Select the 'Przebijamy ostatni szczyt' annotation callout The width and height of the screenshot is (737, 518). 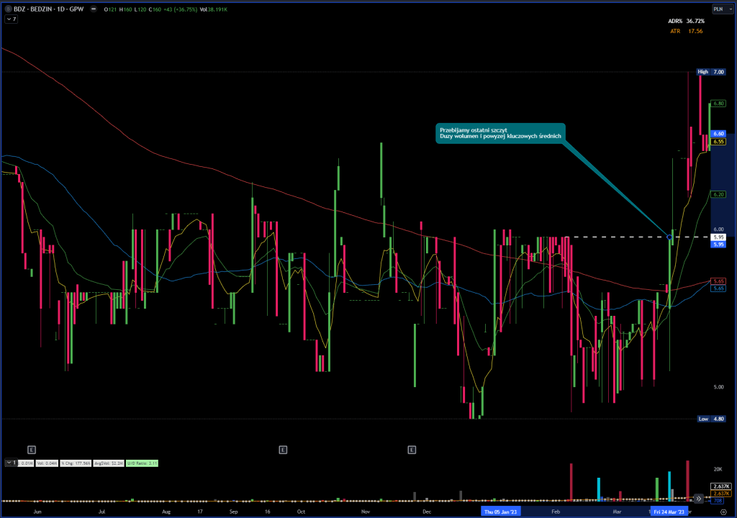tap(500, 133)
